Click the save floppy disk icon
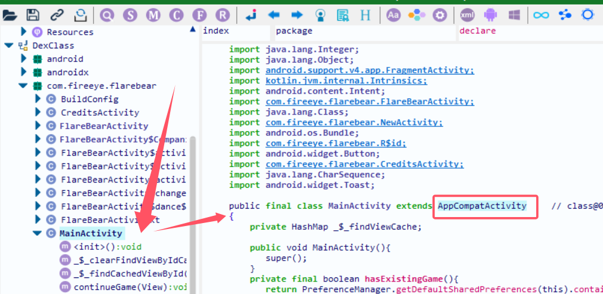Screen dimensions: 603x294 [x=33, y=16]
